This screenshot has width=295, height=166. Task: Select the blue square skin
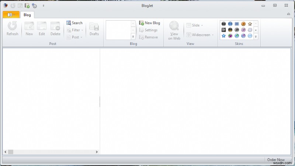[237, 24]
